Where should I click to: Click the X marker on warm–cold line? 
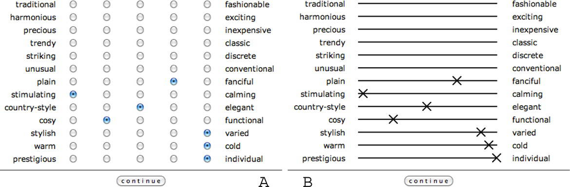(x=489, y=145)
